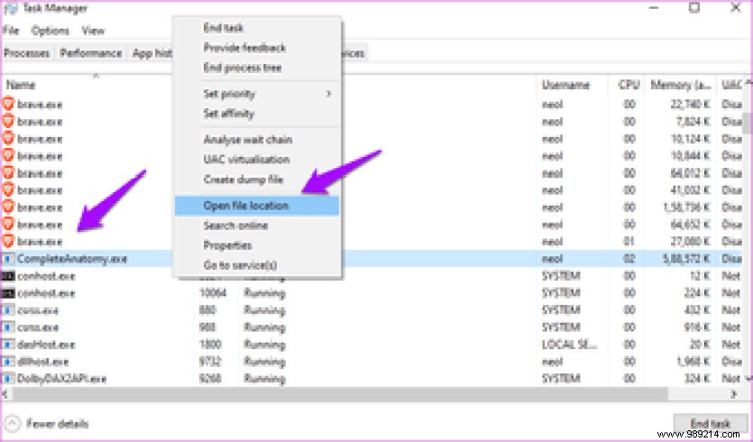Click the Brave icon in the 7,824 K row
This screenshot has width=753, height=442.
pos(8,121)
